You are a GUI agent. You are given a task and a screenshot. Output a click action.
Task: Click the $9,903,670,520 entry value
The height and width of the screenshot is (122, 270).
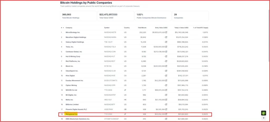click(158, 32)
